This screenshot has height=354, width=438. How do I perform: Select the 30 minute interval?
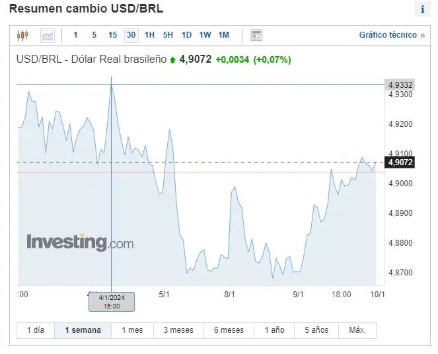(x=131, y=35)
